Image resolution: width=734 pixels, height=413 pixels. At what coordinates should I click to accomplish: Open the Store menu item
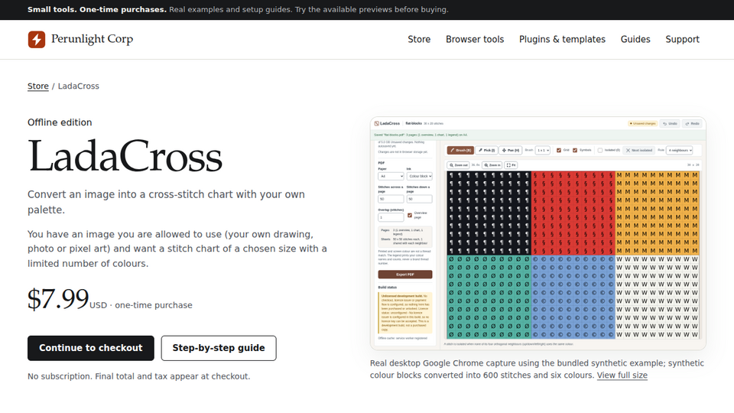(419, 39)
